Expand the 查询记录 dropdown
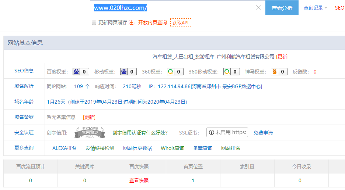The width and height of the screenshot is (345, 190). [315, 8]
